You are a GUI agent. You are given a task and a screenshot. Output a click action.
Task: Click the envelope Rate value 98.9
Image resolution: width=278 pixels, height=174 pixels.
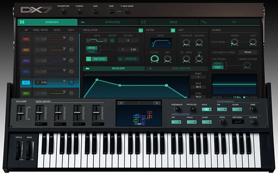pyautogui.click(x=198, y=87)
